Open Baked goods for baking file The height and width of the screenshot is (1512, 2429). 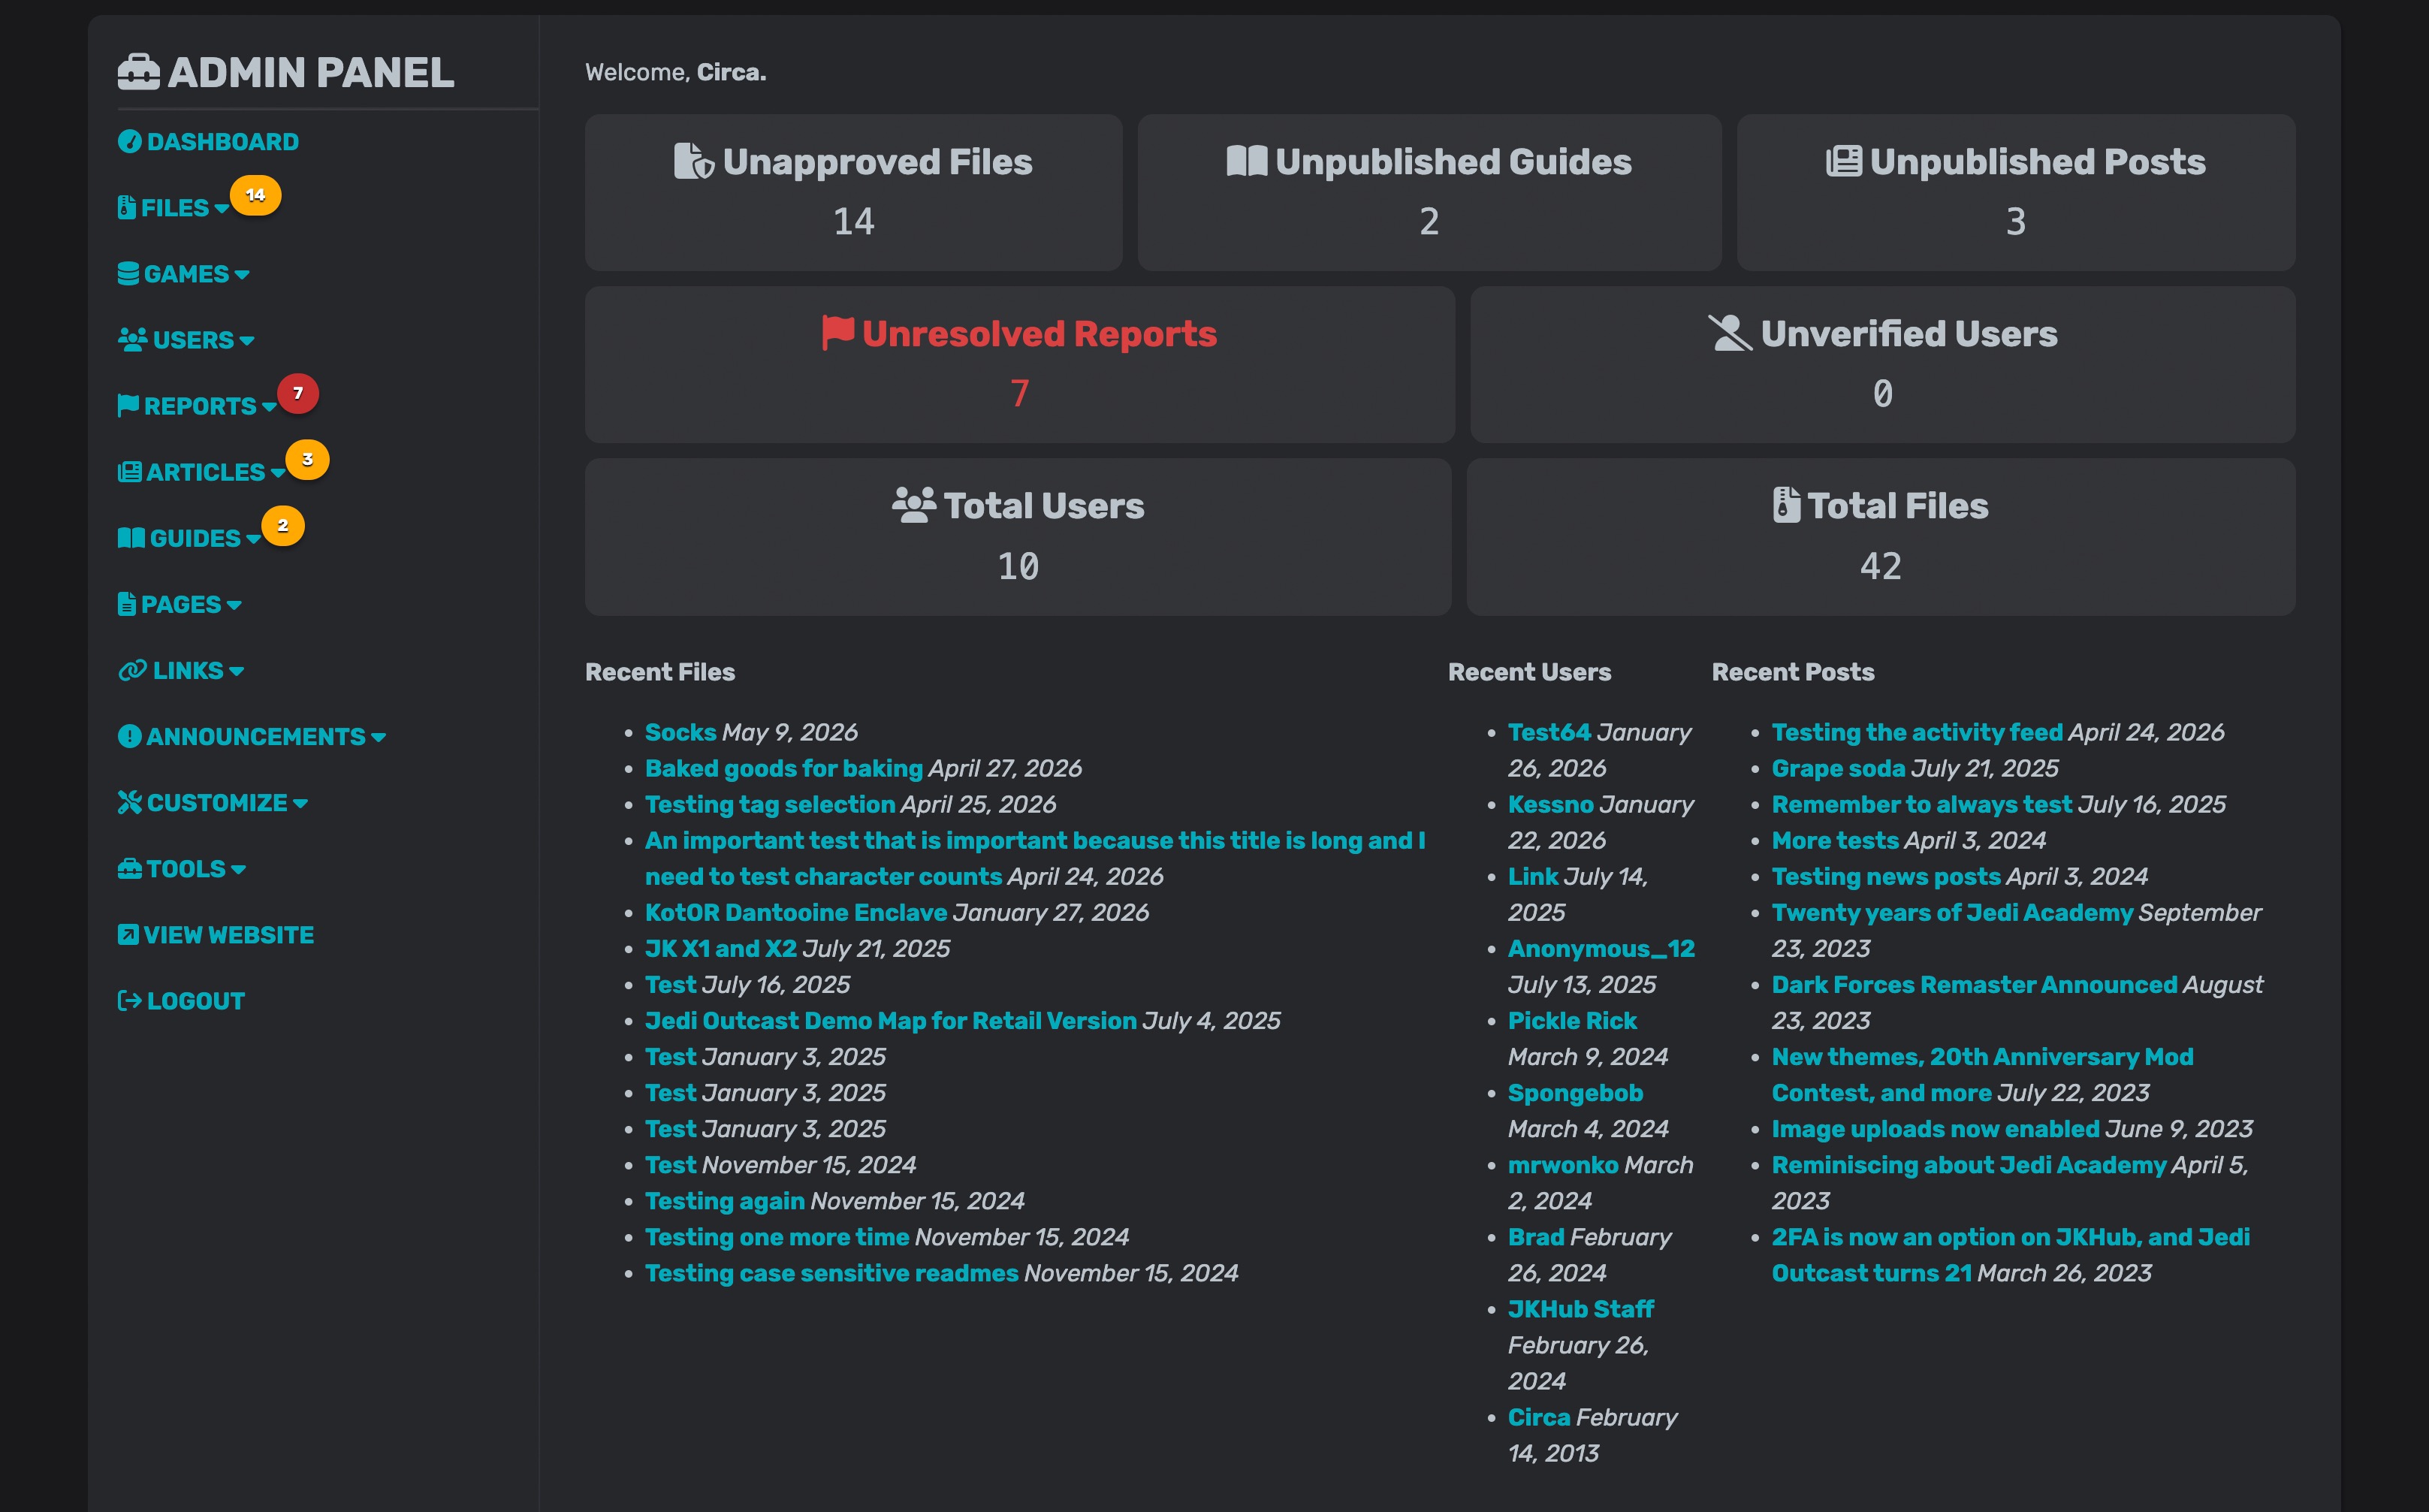(x=783, y=768)
